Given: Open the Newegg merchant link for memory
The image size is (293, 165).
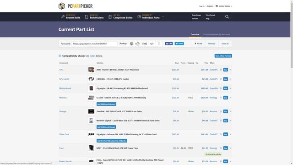Looking at the screenshot, I should click(213, 98).
